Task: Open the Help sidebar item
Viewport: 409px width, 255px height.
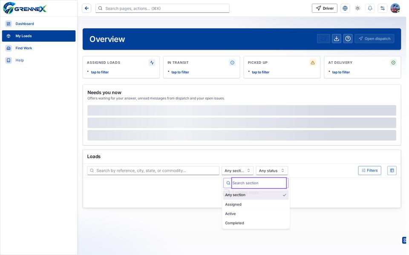Action: 39,60
